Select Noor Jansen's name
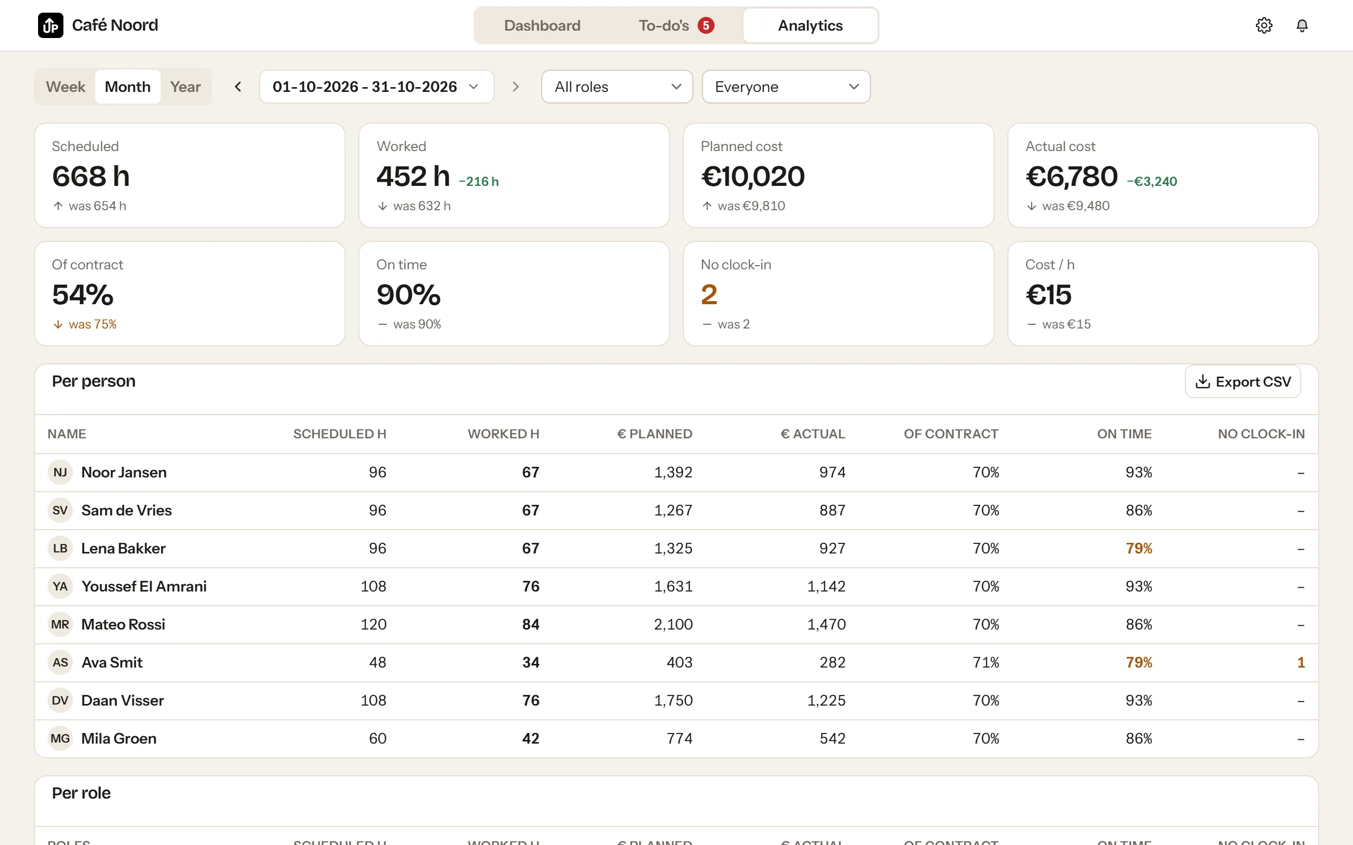The width and height of the screenshot is (1353, 845). point(124,472)
